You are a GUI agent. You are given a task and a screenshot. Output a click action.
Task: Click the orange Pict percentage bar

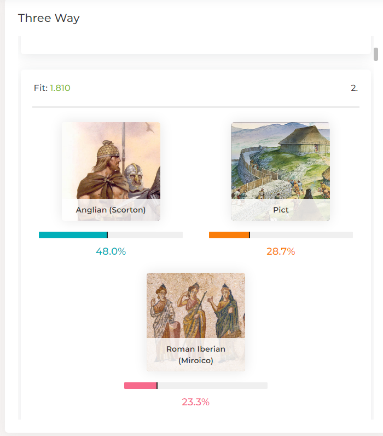[x=281, y=235]
